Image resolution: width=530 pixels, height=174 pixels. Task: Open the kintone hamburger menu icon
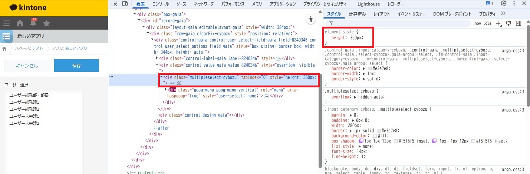click(x=6, y=23)
